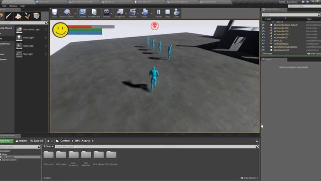Click the yellow smiley face HUD portrait

click(60, 30)
